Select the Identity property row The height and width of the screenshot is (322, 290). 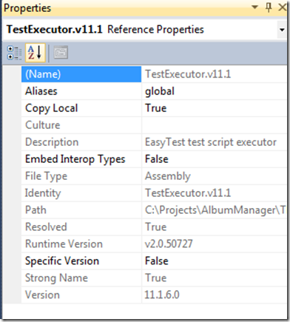[x=154, y=193]
